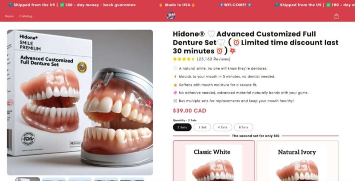Select the 1 Set quantity option
Image resolution: width=355 pixels, height=181 pixels.
point(202,127)
